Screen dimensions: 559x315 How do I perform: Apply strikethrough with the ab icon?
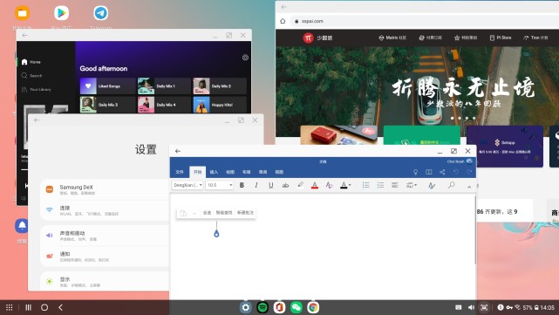click(x=285, y=185)
